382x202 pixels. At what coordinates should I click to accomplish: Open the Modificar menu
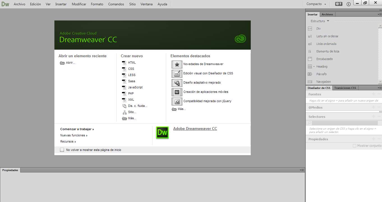tap(79, 4)
